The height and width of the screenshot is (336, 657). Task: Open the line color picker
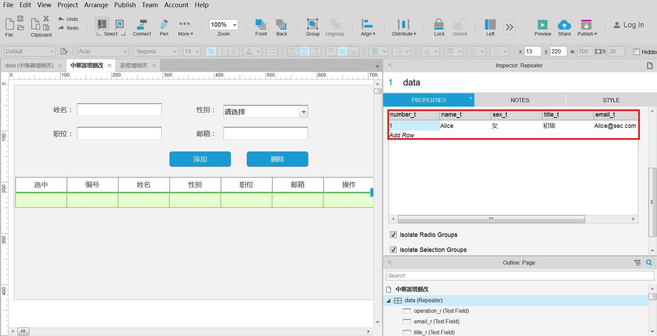[x=430, y=51]
